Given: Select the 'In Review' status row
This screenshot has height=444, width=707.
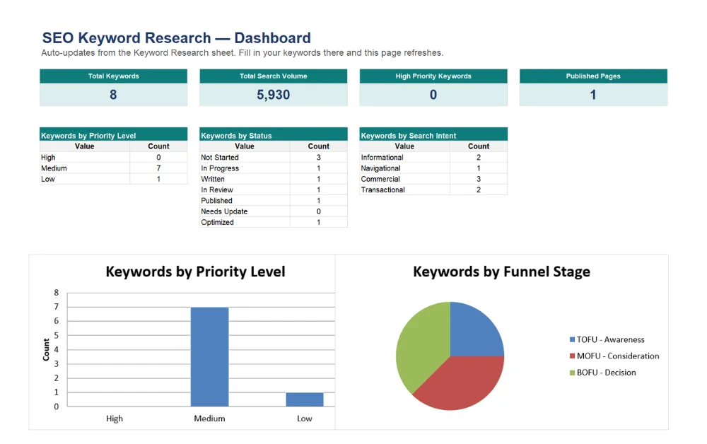Looking at the screenshot, I should pyautogui.click(x=273, y=189).
